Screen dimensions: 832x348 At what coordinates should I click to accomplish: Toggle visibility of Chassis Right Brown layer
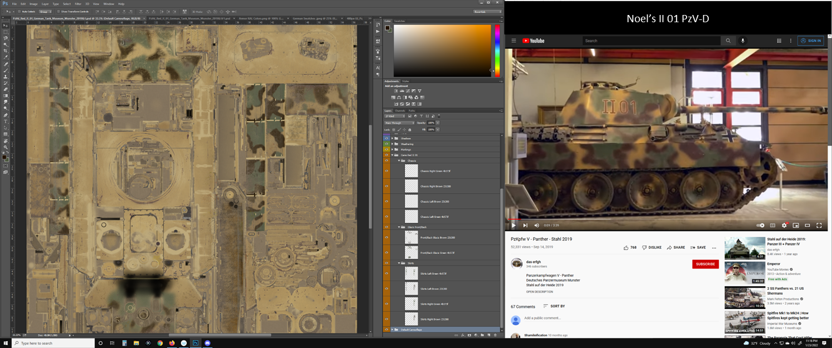(x=387, y=186)
